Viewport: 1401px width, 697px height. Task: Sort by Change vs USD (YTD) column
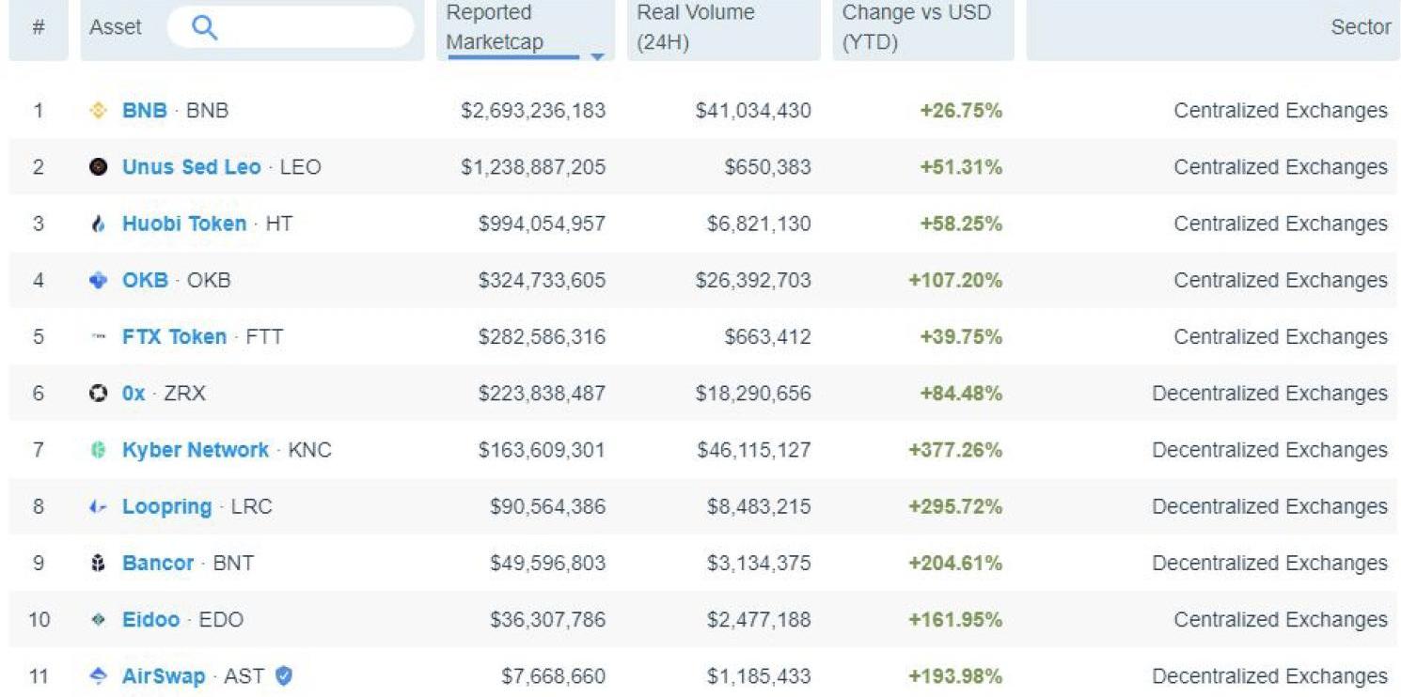click(x=917, y=28)
